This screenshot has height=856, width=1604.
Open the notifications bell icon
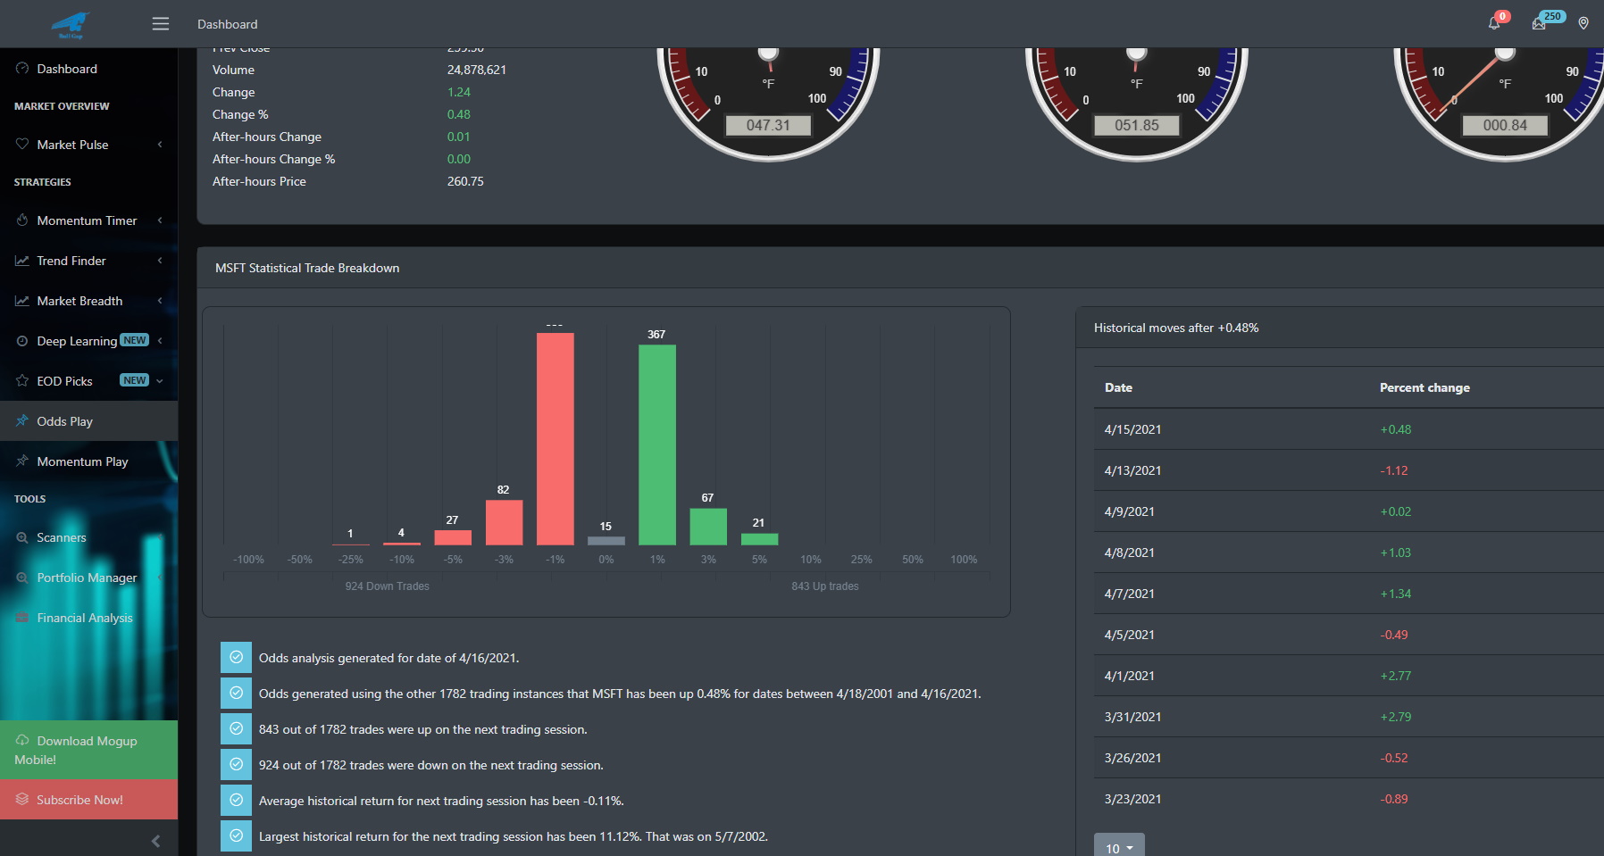click(1494, 23)
